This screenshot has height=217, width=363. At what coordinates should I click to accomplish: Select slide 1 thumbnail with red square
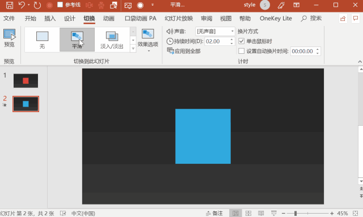26,81
